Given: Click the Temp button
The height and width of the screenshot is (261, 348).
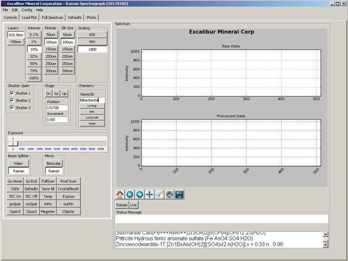Looking at the screenshot, I should pyautogui.click(x=48, y=197).
